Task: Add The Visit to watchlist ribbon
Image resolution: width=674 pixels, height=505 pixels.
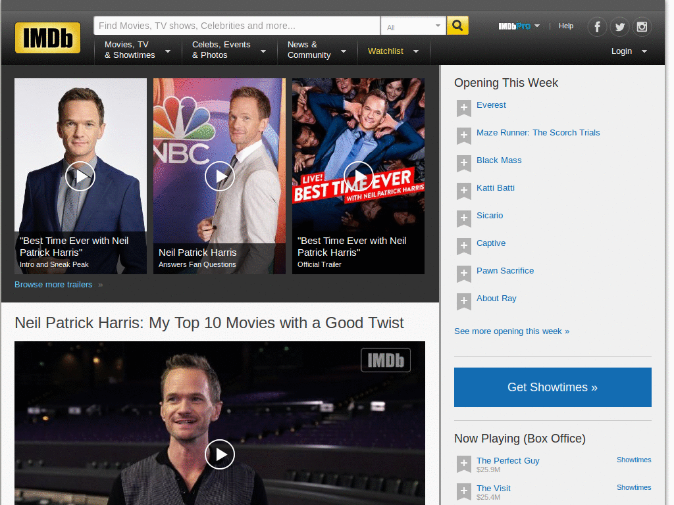Action: click(464, 491)
